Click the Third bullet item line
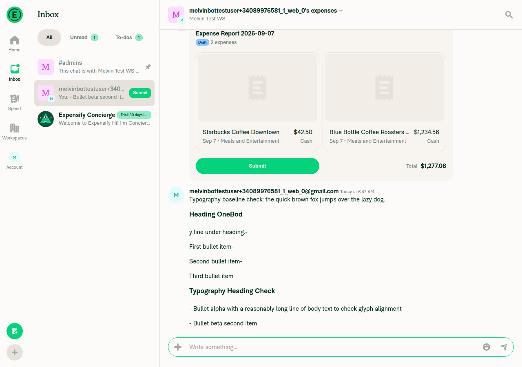The image size is (522, 367). coord(211,276)
